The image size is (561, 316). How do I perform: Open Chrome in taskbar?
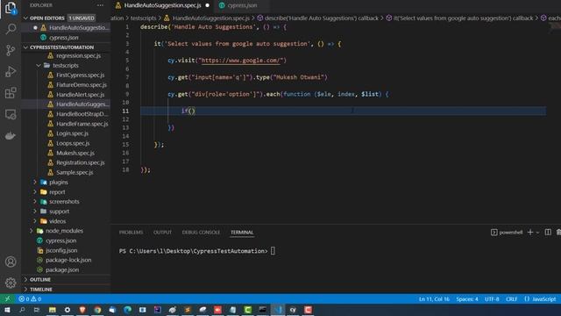pos(97,310)
